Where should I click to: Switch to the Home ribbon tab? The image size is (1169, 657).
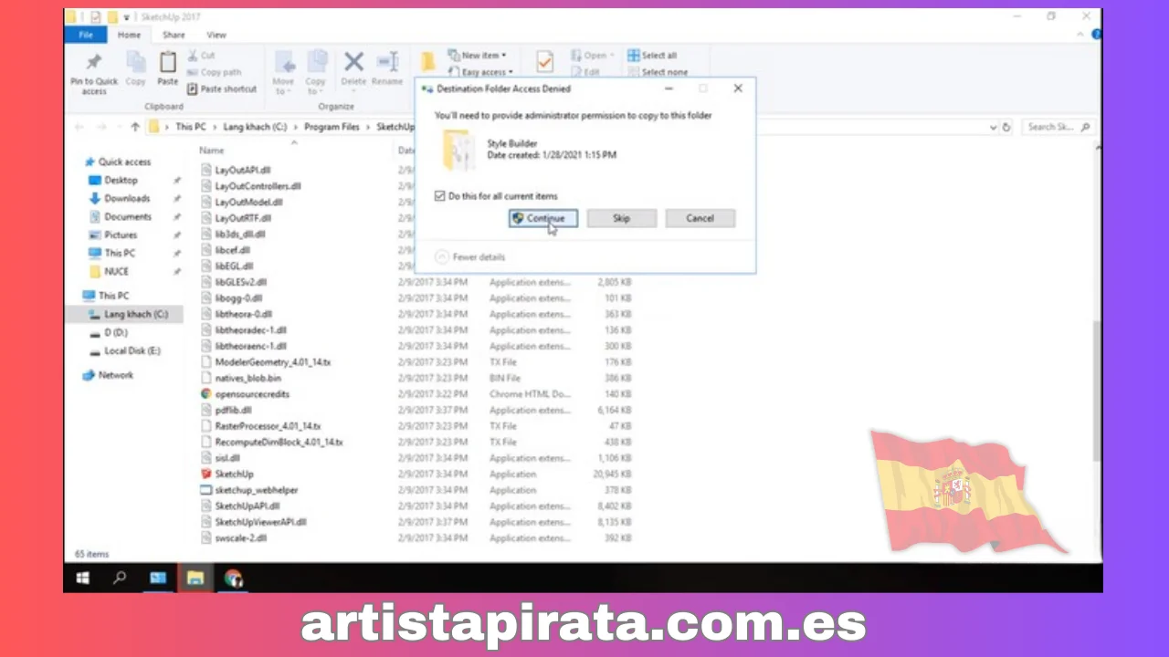[x=130, y=35]
